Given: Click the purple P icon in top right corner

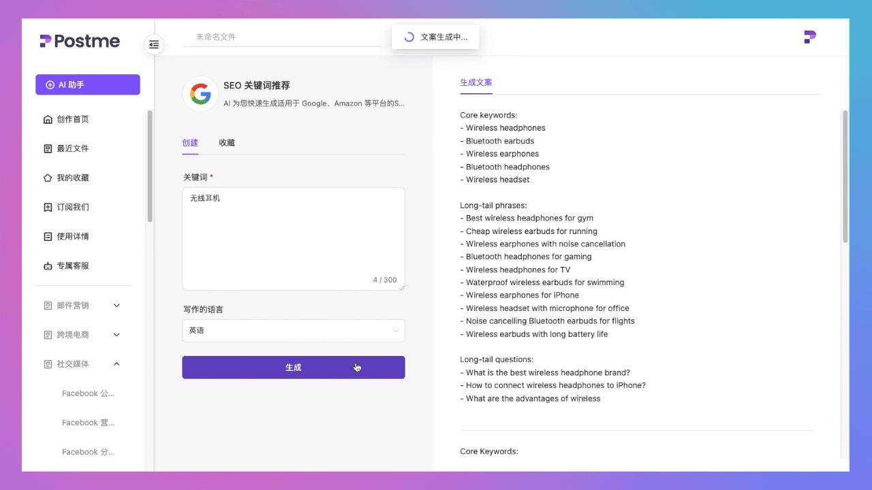Looking at the screenshot, I should [809, 37].
